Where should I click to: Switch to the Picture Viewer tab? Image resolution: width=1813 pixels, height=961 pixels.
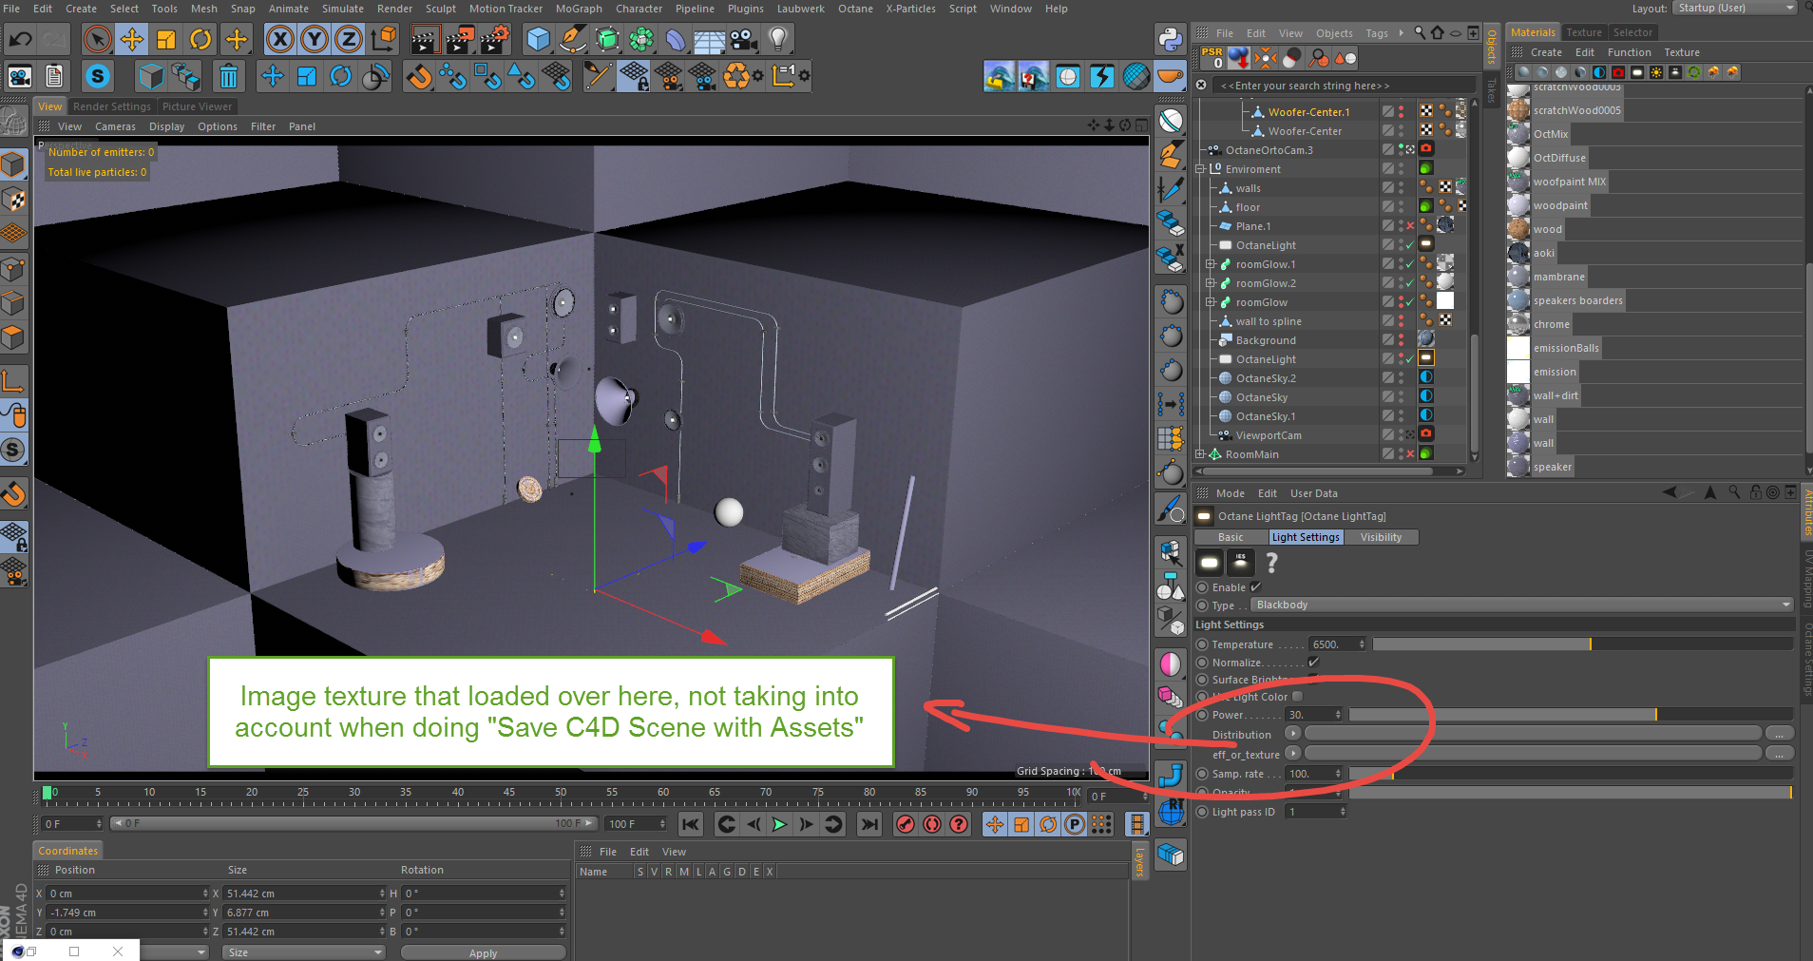tap(197, 106)
